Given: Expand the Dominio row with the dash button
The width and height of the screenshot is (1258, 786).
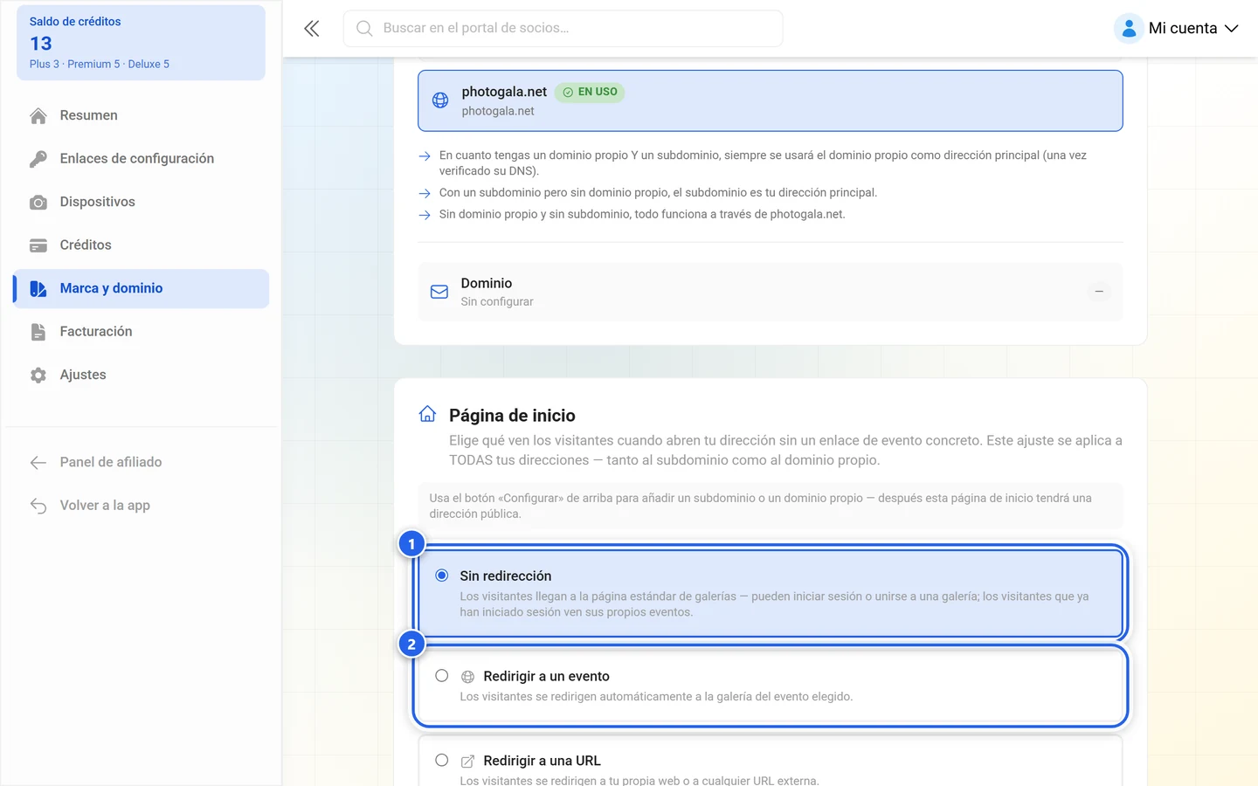Looking at the screenshot, I should click(x=1099, y=292).
